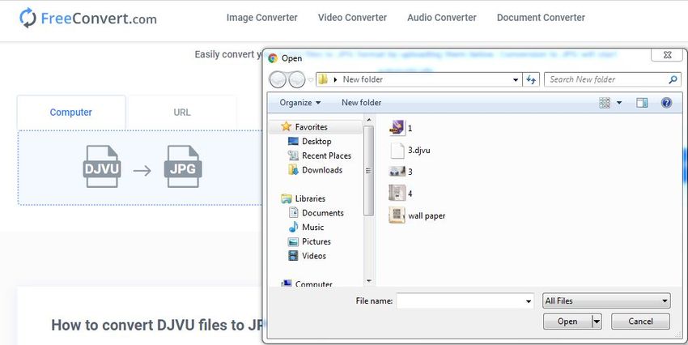This screenshot has width=688, height=345.
Task: Open the Organize dropdown menu
Action: pos(299,103)
